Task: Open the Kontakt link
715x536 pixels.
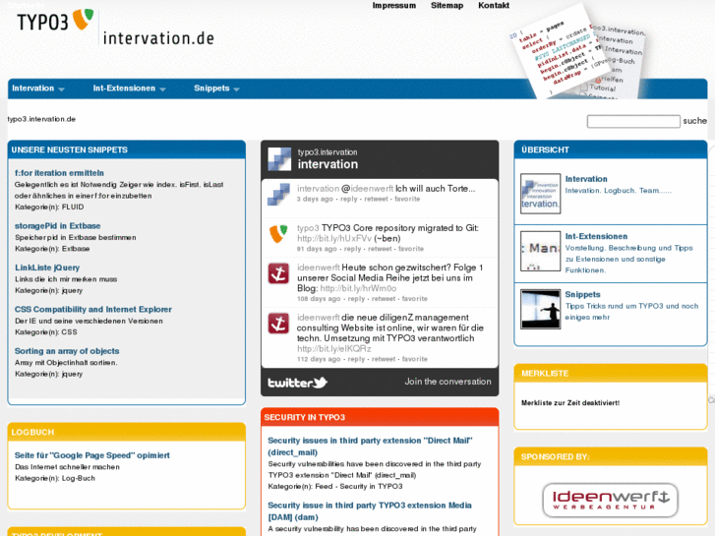Action: pyautogui.click(x=494, y=6)
